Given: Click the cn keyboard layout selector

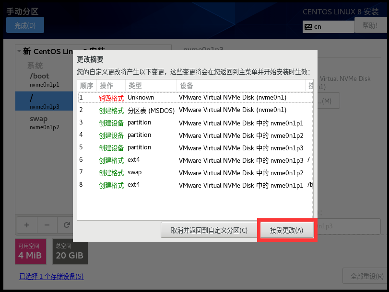Looking at the screenshot, I should pos(329,27).
